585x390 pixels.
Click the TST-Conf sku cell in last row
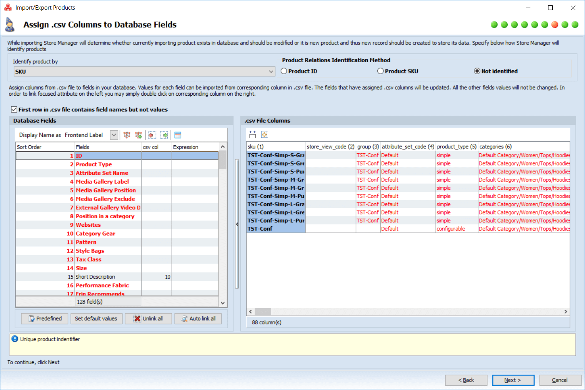point(276,229)
